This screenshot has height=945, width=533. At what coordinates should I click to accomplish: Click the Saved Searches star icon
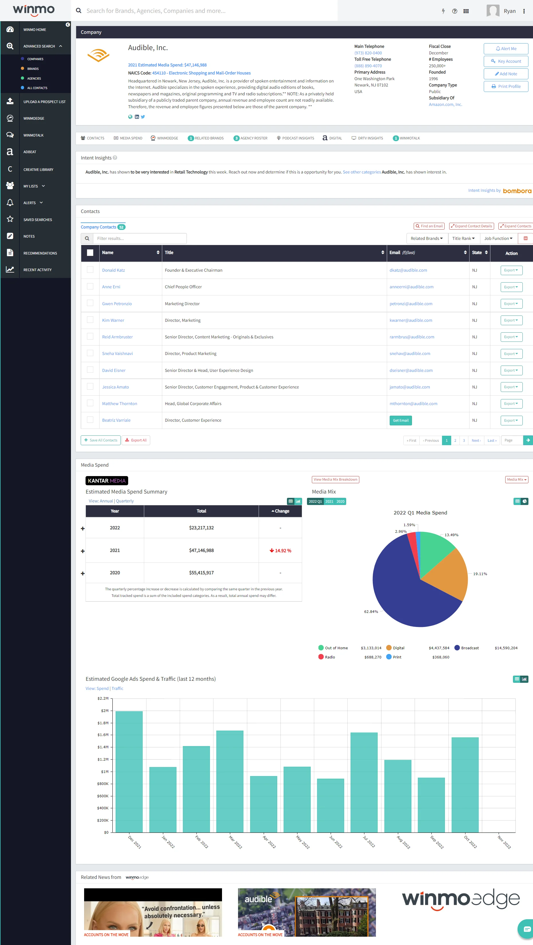click(10, 219)
